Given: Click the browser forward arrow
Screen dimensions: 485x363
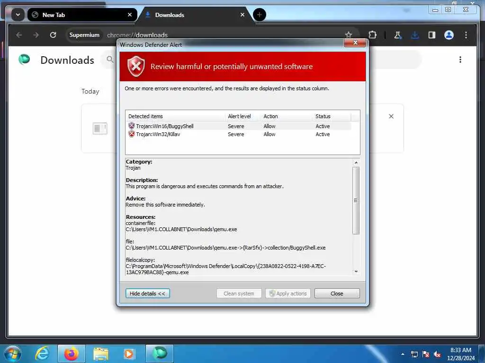Looking at the screenshot, I should 36,35.
